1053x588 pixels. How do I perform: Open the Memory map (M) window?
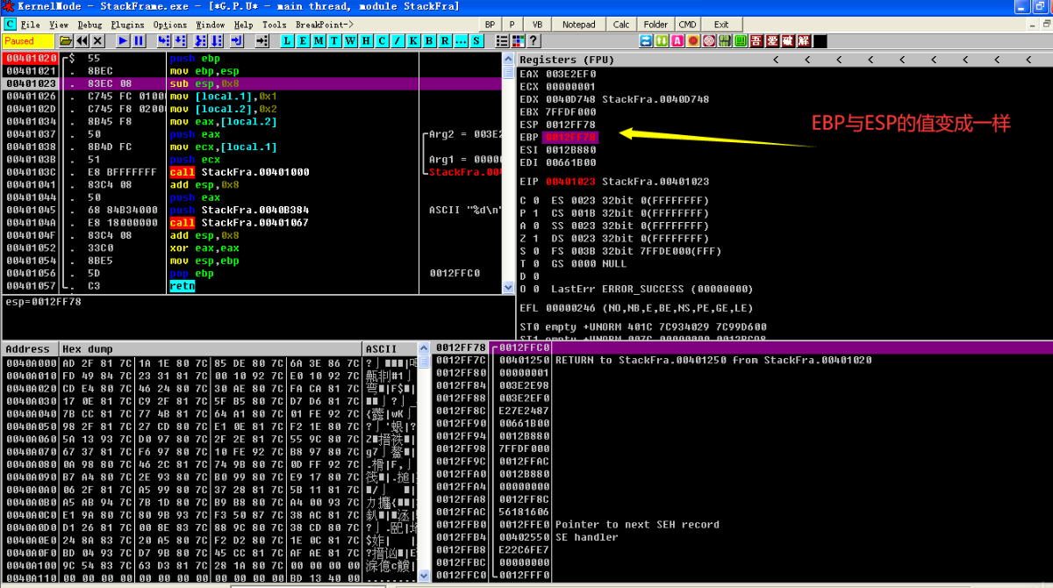319,41
